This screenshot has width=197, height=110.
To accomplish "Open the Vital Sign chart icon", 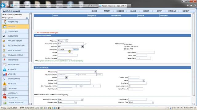I will pyautogui.click(x=5, y=74).
